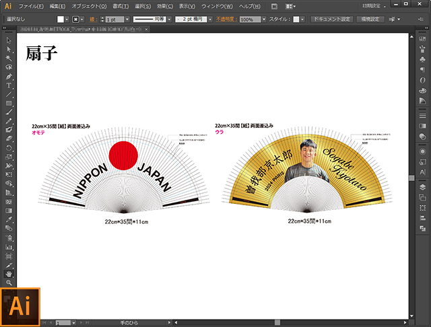Open the Color palette panel icon
Image resolution: width=431 pixels, height=327 pixels.
(x=422, y=90)
